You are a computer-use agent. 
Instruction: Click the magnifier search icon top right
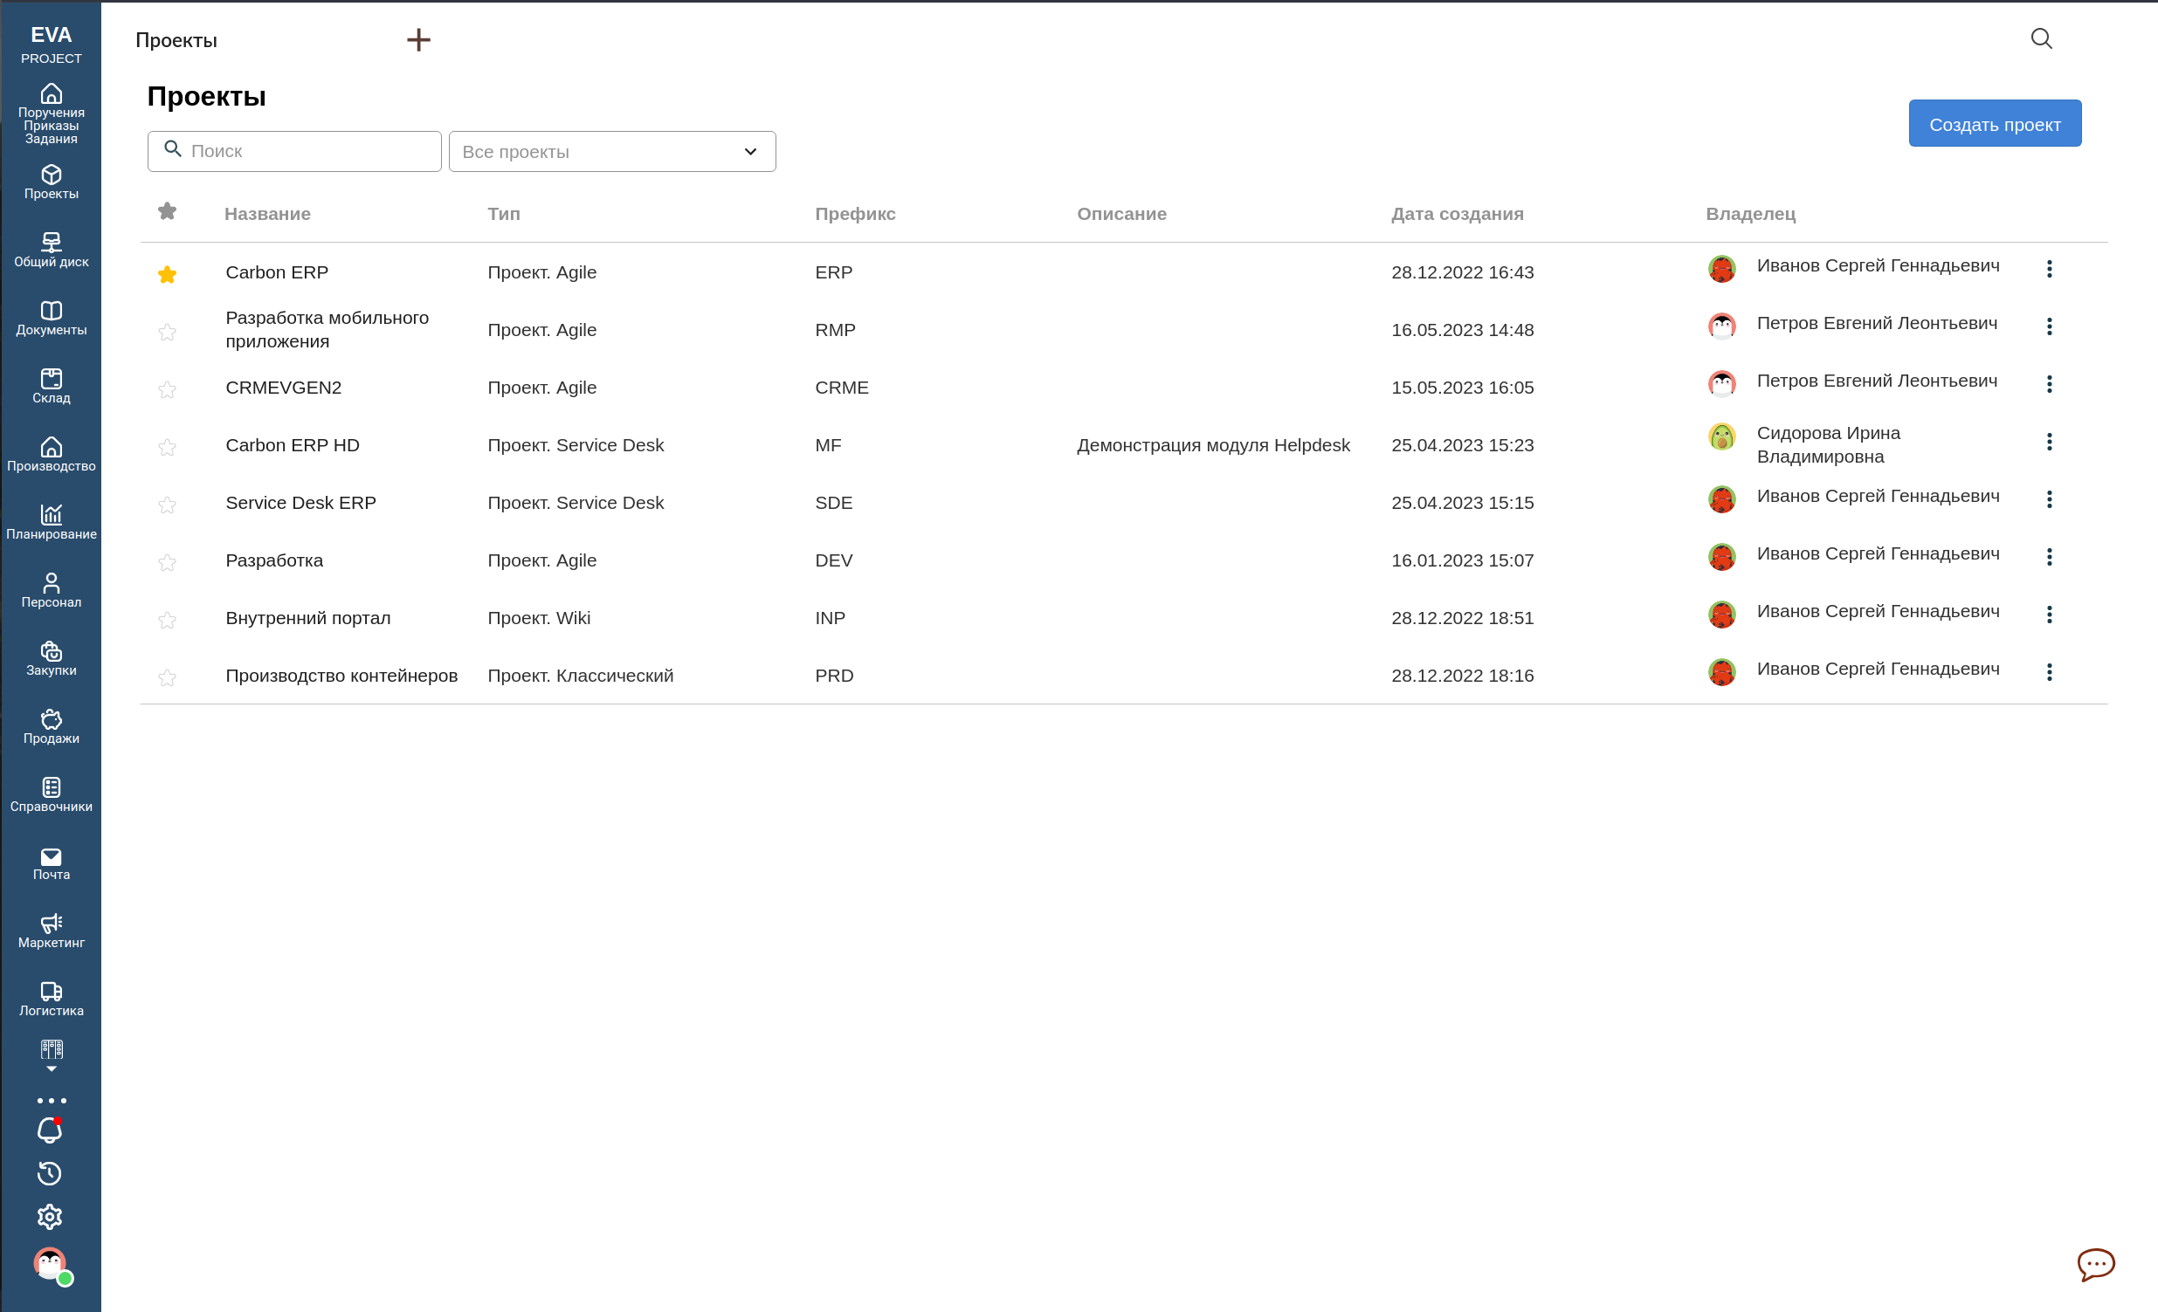point(2041,38)
